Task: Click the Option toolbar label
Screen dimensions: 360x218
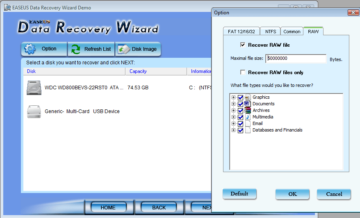Action: point(49,49)
